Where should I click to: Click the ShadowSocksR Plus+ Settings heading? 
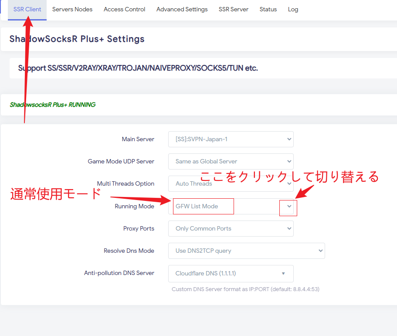tap(77, 39)
